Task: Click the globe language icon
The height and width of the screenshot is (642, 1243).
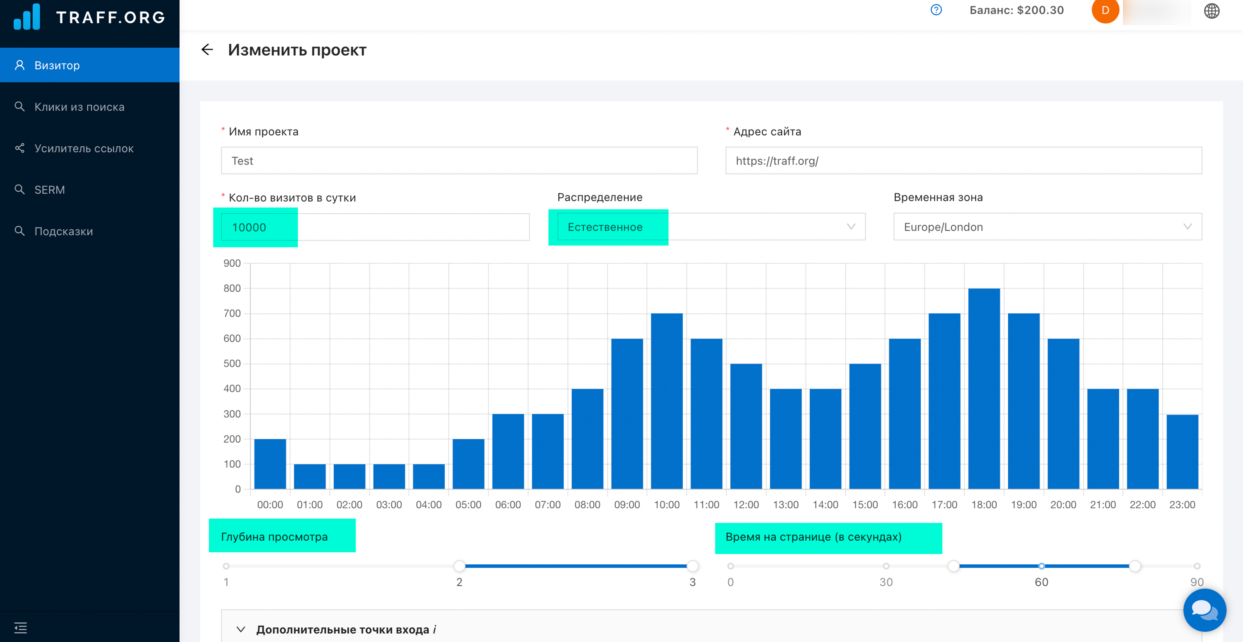Action: tap(1211, 11)
